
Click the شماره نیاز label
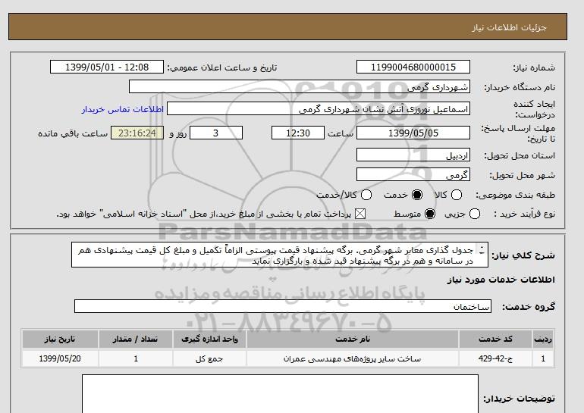[x=534, y=67]
